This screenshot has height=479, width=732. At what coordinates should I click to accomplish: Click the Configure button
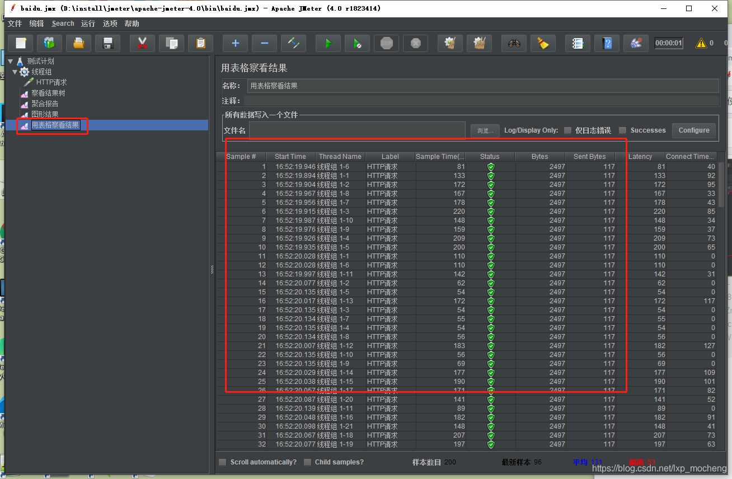(x=694, y=130)
